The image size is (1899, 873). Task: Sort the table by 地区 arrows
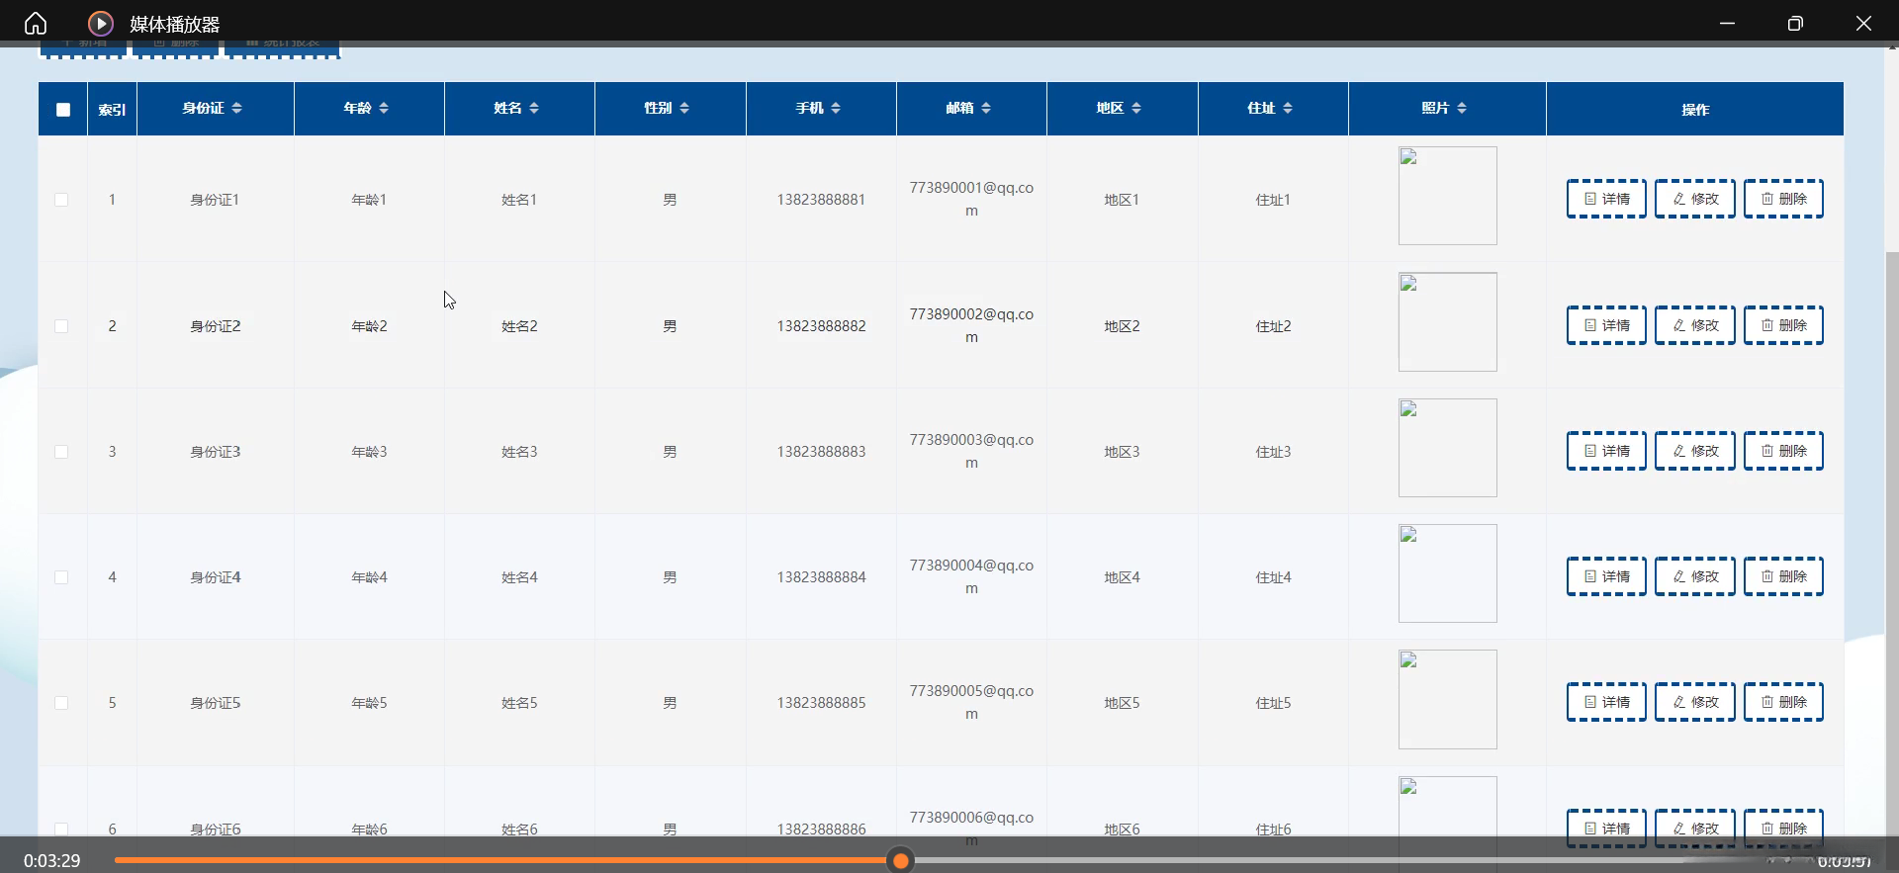coord(1136,108)
